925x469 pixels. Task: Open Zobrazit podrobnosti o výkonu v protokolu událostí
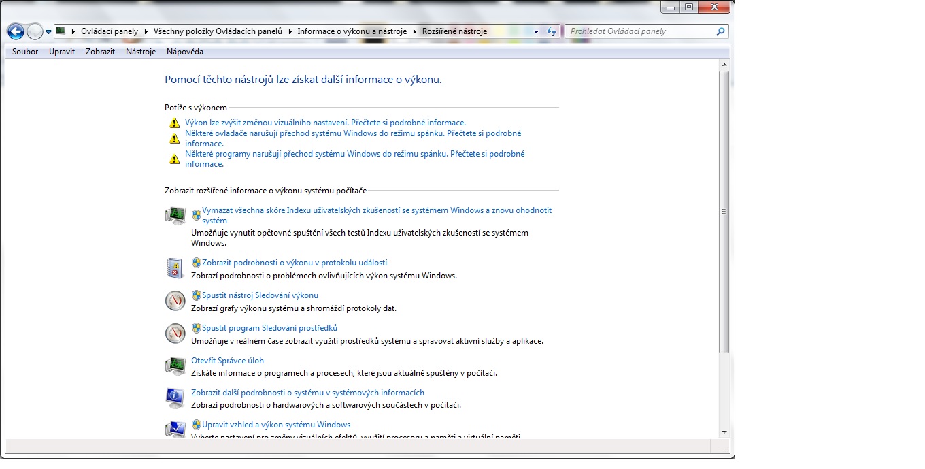295,263
